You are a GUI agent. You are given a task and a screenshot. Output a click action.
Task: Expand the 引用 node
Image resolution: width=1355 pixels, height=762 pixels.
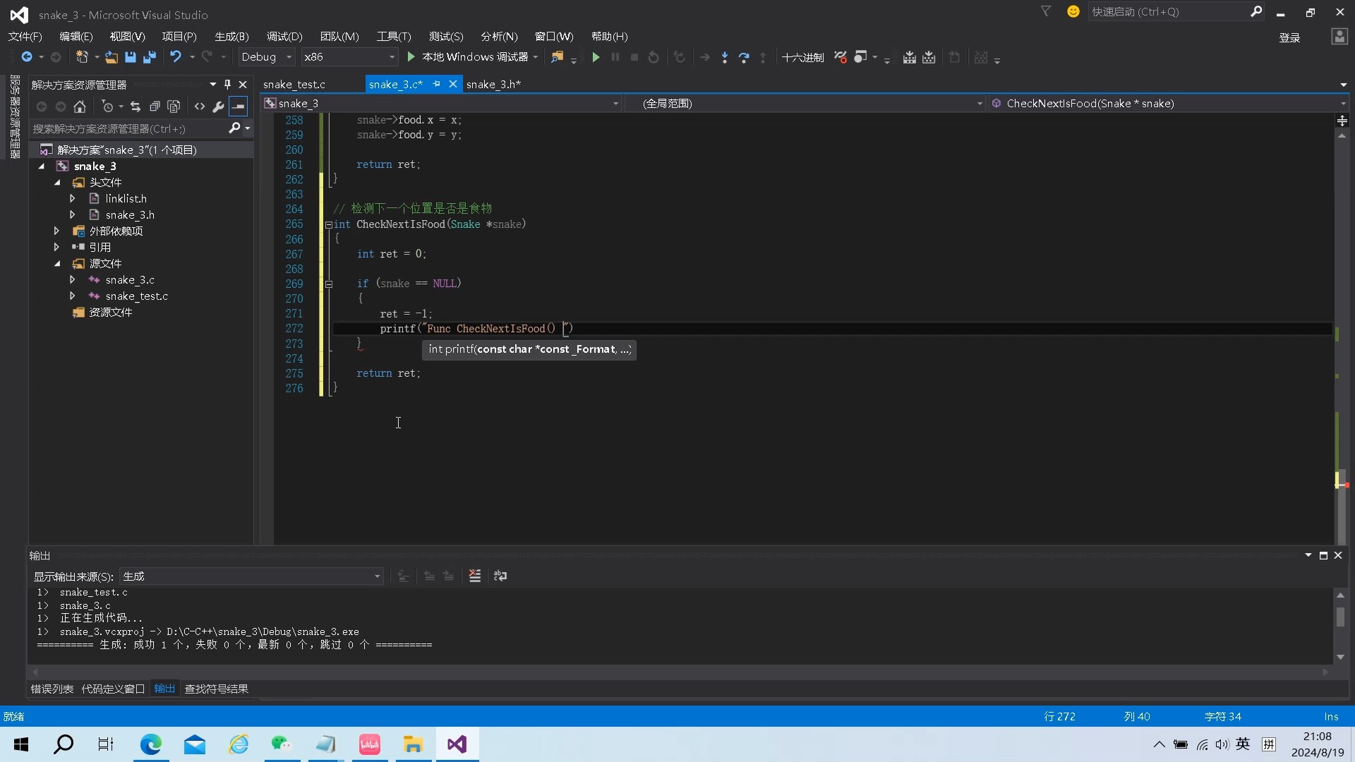click(57, 247)
